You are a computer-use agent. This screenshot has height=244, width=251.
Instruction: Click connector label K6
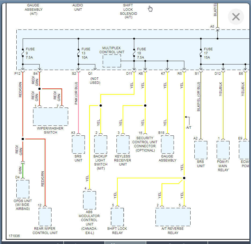point(141,74)
